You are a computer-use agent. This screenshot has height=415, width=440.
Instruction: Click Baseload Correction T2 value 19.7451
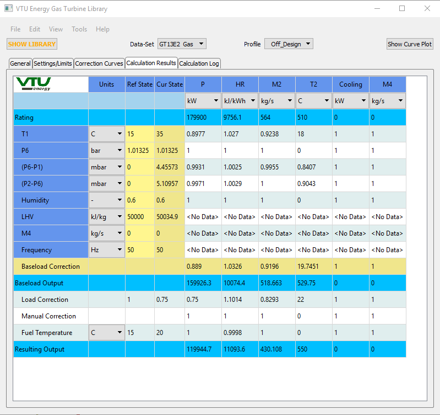(x=314, y=266)
